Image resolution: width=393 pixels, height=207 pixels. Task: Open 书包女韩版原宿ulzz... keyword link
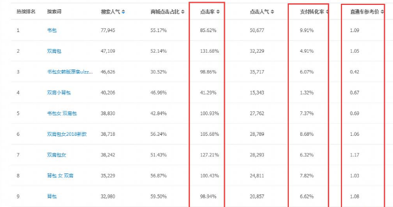70,72
